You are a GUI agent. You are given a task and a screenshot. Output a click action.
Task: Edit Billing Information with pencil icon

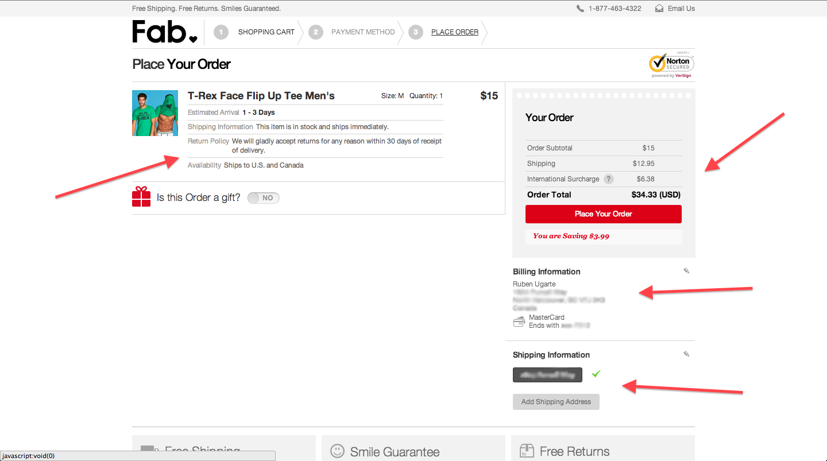coord(686,271)
